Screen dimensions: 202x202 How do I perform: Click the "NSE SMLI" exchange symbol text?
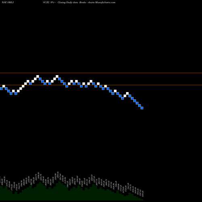coord(8,2)
